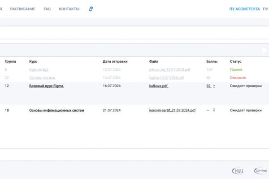Image resolution: width=269 pixels, height=179 pixels.
Task: Open the notifications bell icon
Action: tap(91, 9)
